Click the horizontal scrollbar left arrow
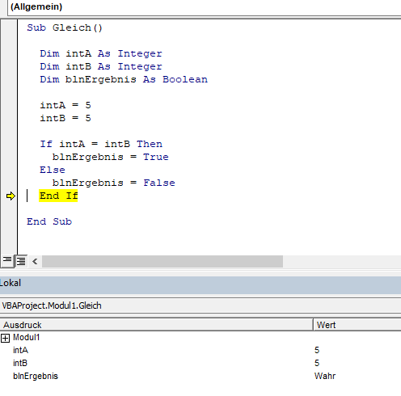The height and width of the screenshot is (396, 401). [x=35, y=261]
